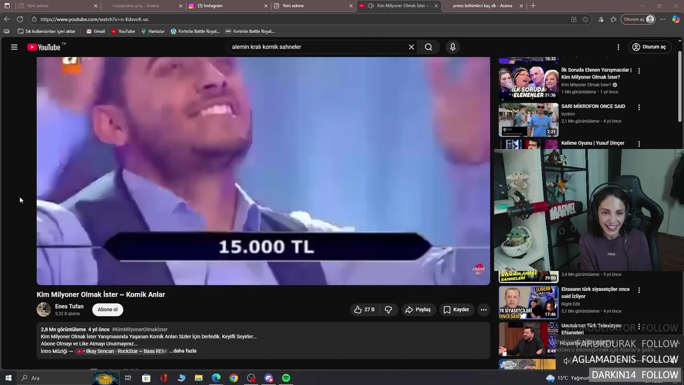Open the #KimMilyonerOlmakİster hashtag
Viewport: 684px width, 385px height.
[139, 329]
